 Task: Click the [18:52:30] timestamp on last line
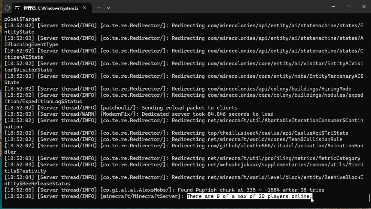pos(19,196)
